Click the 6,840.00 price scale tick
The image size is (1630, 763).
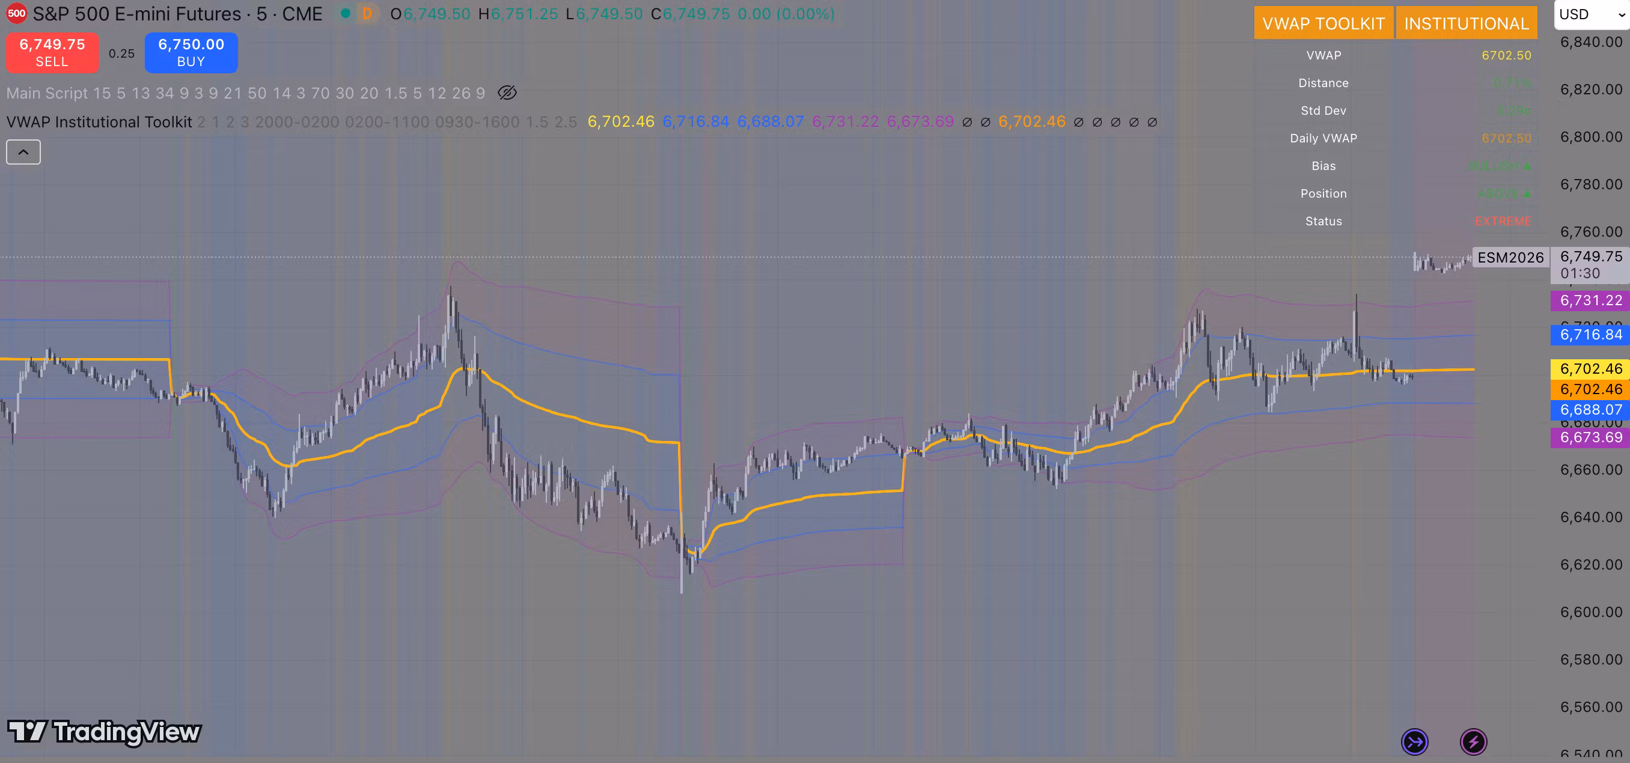(1591, 42)
